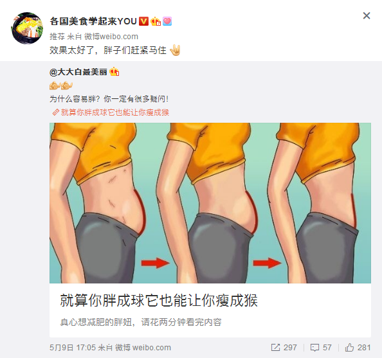Click the rock hand emoji in post
This screenshot has height=358, width=382.
pyautogui.click(x=175, y=50)
